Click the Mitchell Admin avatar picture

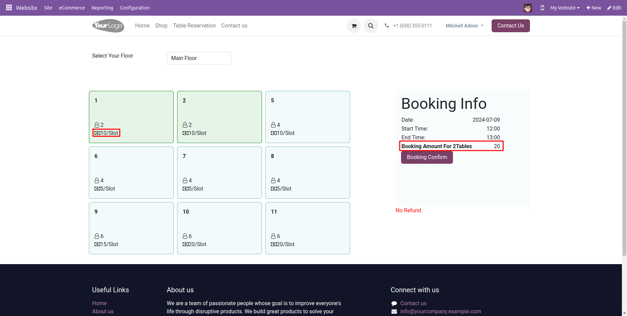click(x=527, y=8)
